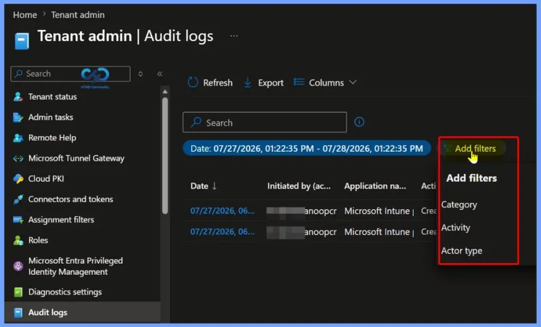The height and width of the screenshot is (327, 541).
Task: Click the blue Tenant admin page header icon
Action: point(22,41)
